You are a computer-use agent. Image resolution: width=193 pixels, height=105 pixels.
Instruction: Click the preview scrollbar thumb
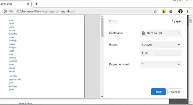[x=102, y=27]
